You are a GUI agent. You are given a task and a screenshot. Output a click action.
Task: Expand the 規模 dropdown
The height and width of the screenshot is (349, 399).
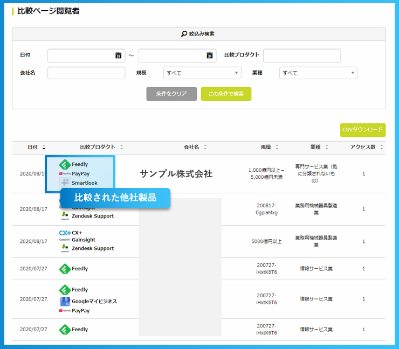(202, 73)
